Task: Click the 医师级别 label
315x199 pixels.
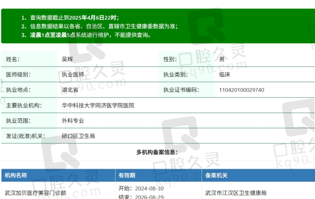Action: (18, 74)
